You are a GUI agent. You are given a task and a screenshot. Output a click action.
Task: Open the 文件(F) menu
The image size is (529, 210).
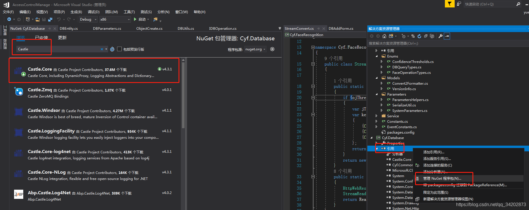coord(8,12)
